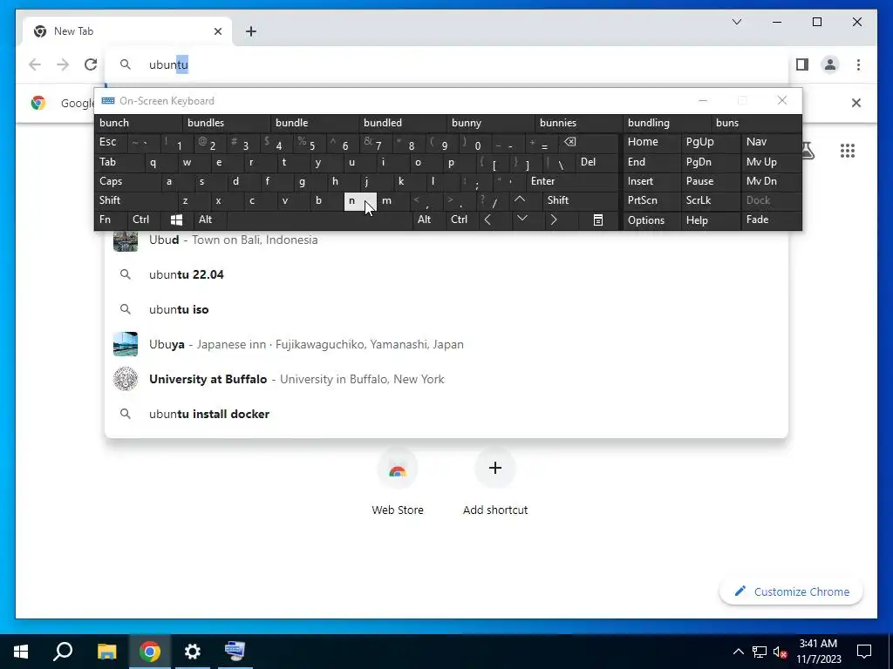Tap the Tab key

point(119,162)
